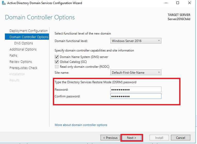The image size is (197, 144).
Task: Open Additional Options step
Action: tap(23, 49)
